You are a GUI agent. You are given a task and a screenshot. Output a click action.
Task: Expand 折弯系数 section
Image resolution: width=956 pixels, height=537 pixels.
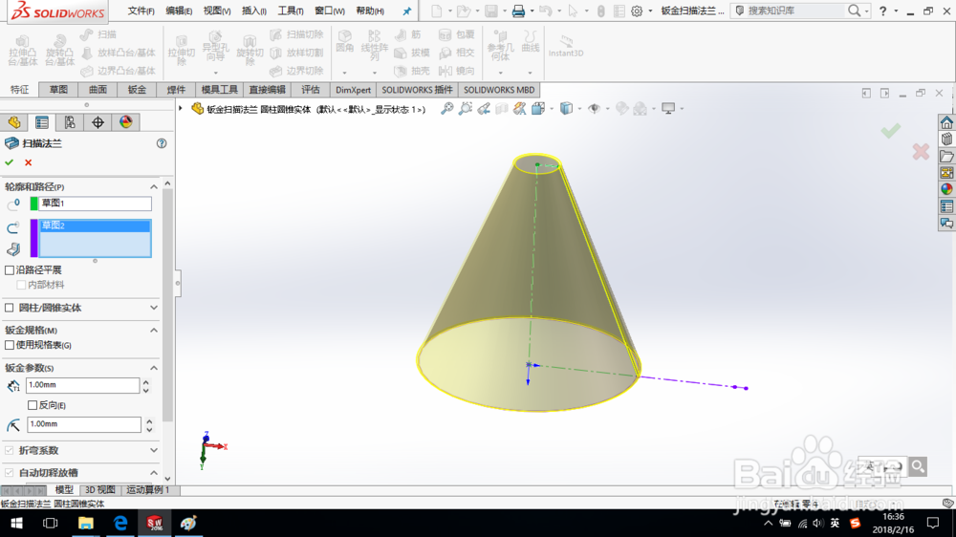click(x=154, y=450)
